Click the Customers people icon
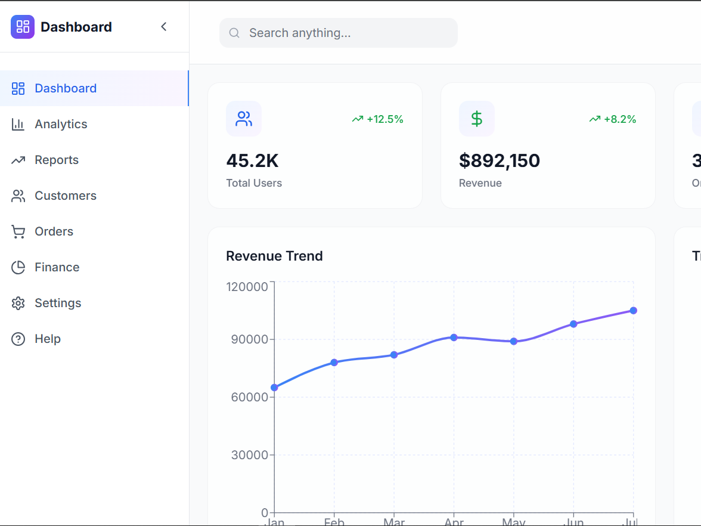The width and height of the screenshot is (701, 526). (18, 195)
